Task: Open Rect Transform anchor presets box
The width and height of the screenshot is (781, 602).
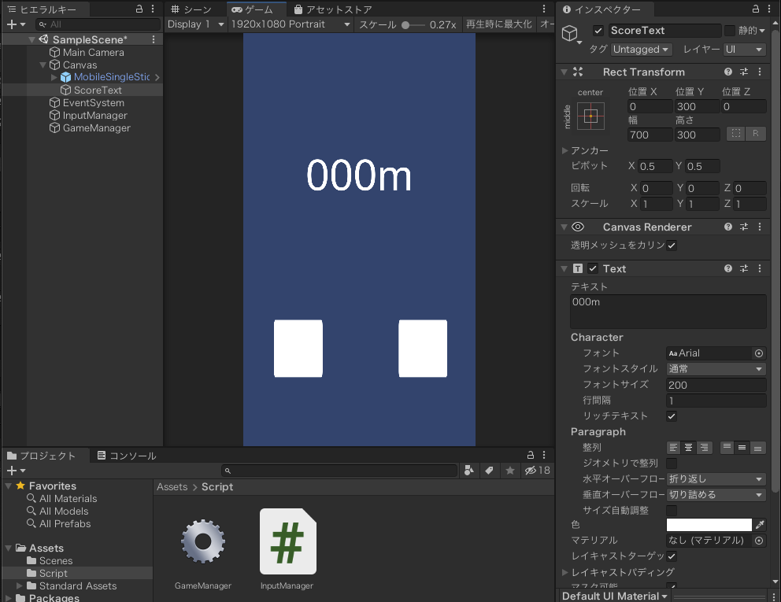Action: 590,117
